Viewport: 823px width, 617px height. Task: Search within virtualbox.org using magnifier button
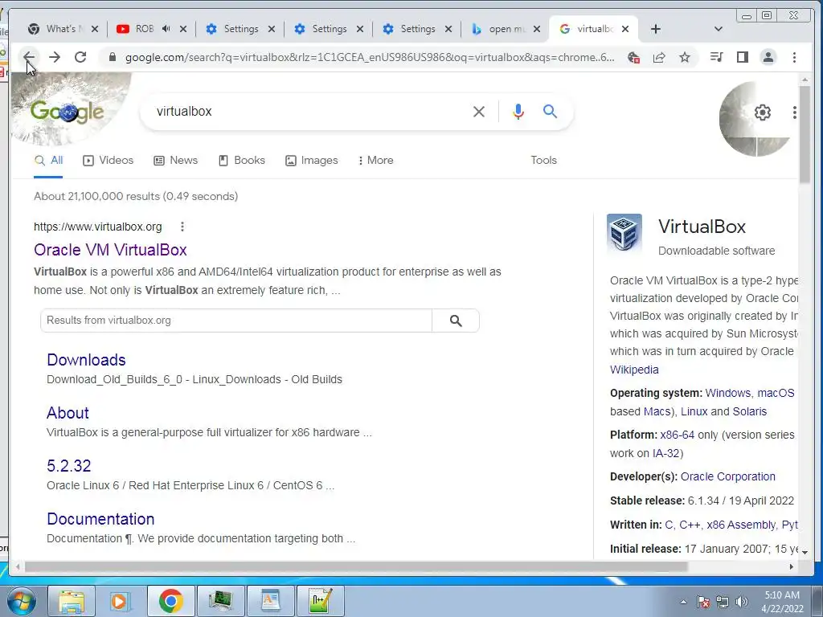pyautogui.click(x=456, y=321)
